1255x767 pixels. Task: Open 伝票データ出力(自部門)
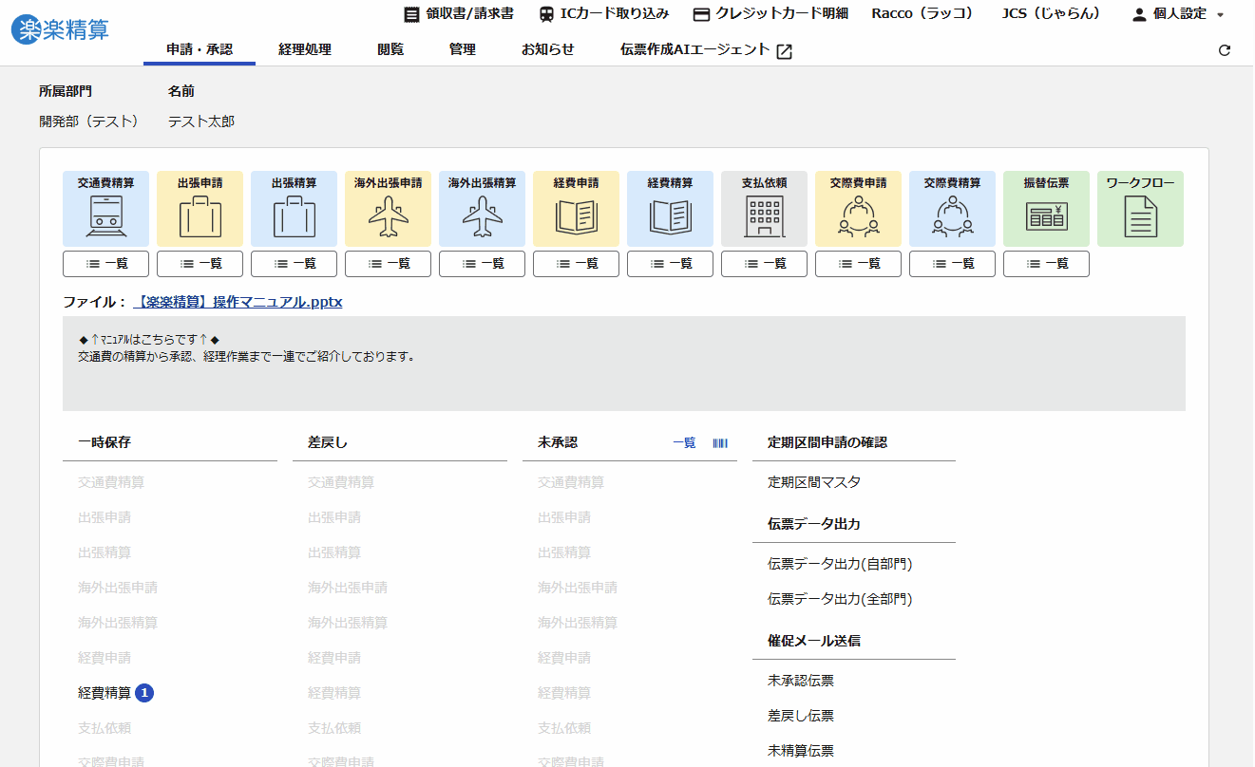point(840,564)
